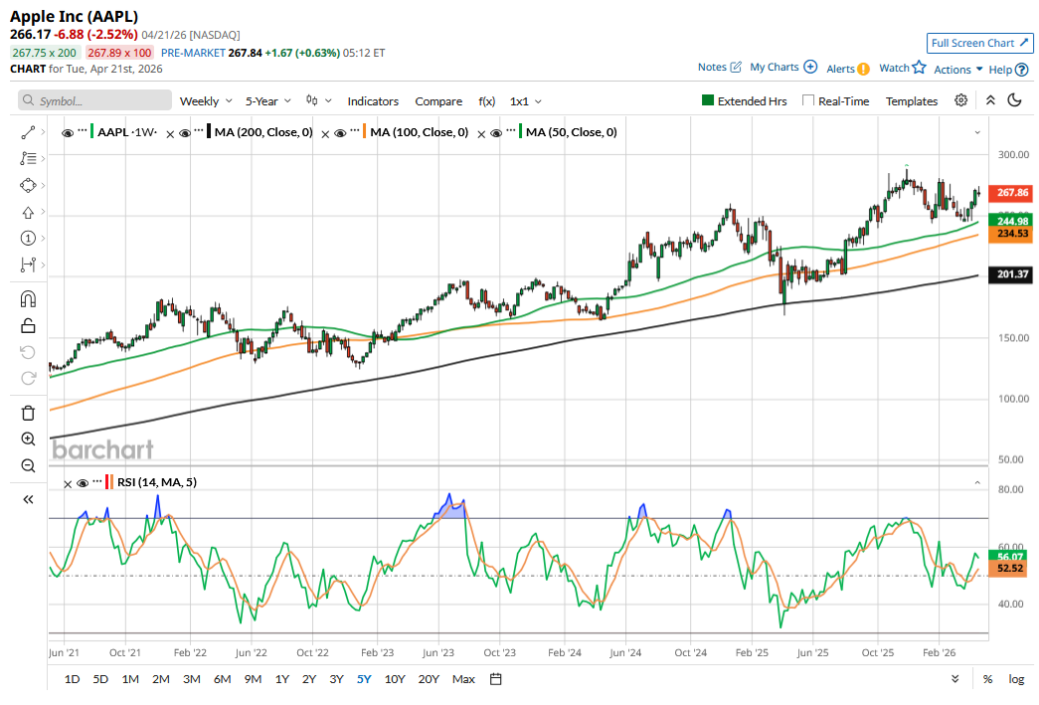Click the orange MA (100) color swatch
The image size is (1039, 705).
[x=365, y=132]
